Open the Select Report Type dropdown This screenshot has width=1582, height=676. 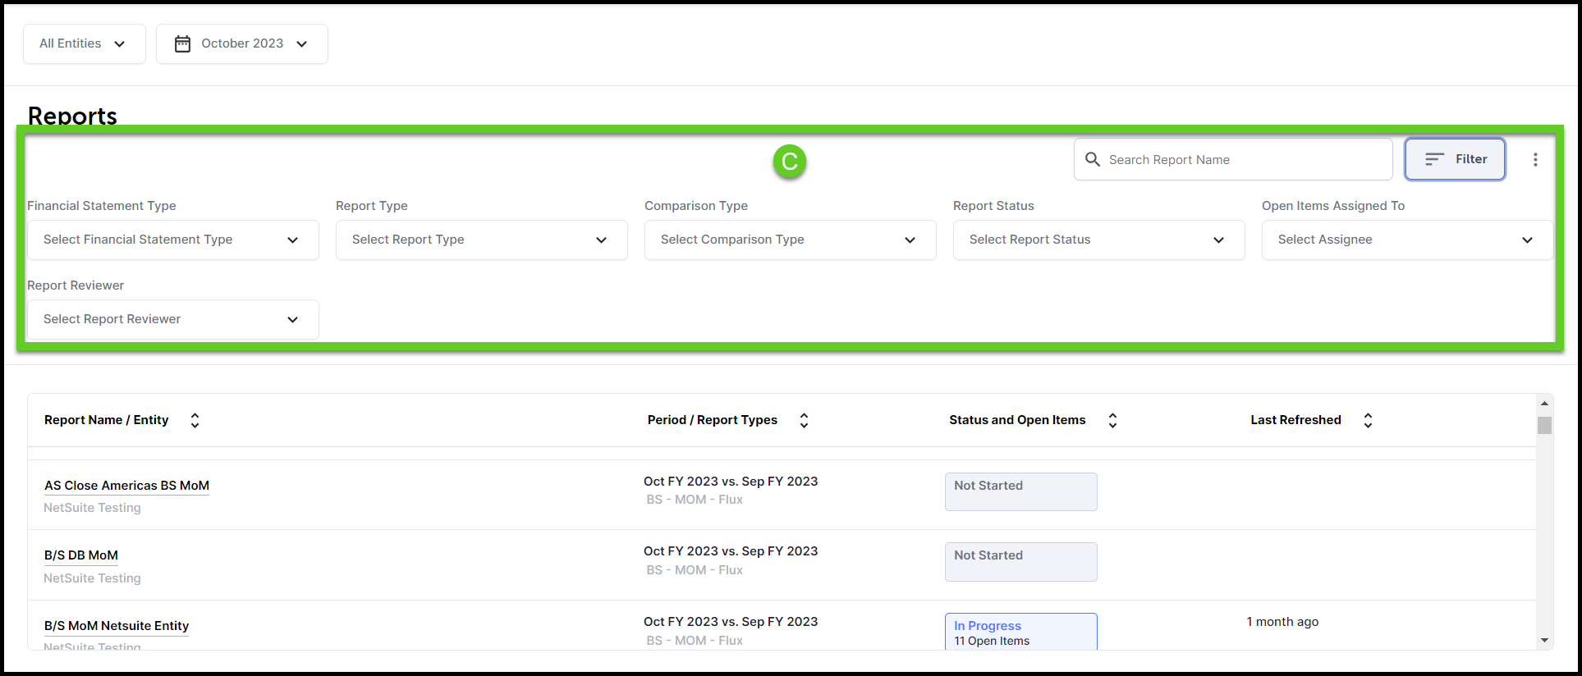pyautogui.click(x=481, y=240)
